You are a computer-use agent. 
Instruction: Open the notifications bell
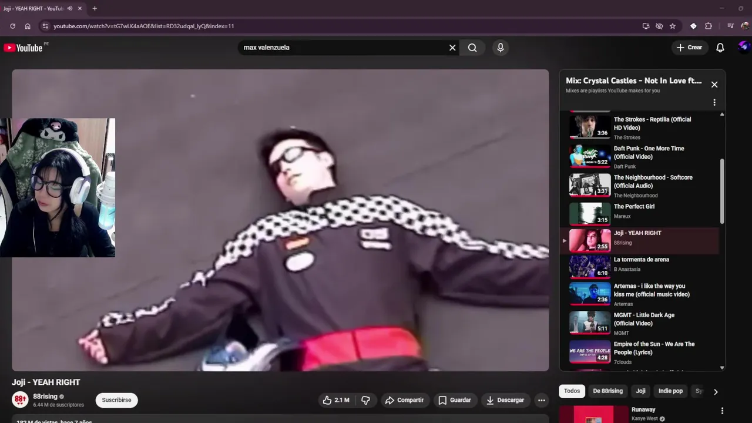(720, 48)
